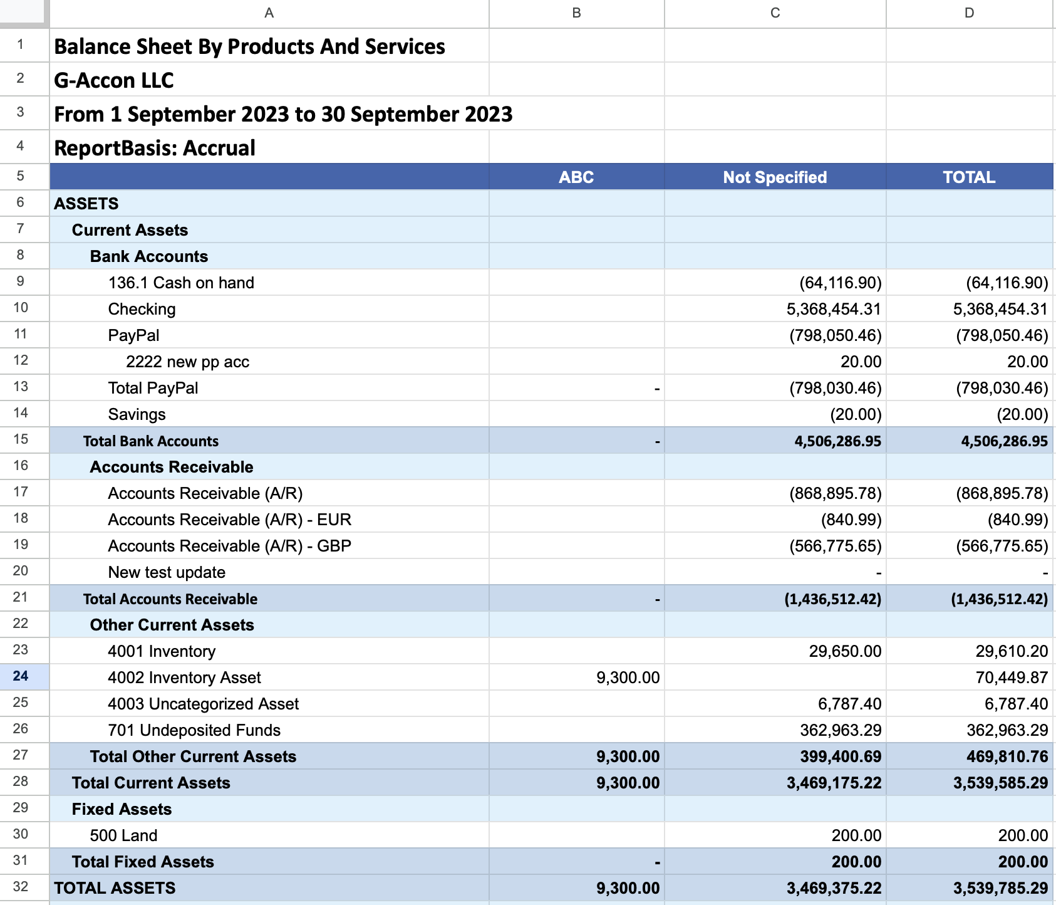Click the 399,400.69 value cell
This screenshot has width=1056, height=905.
[775, 756]
